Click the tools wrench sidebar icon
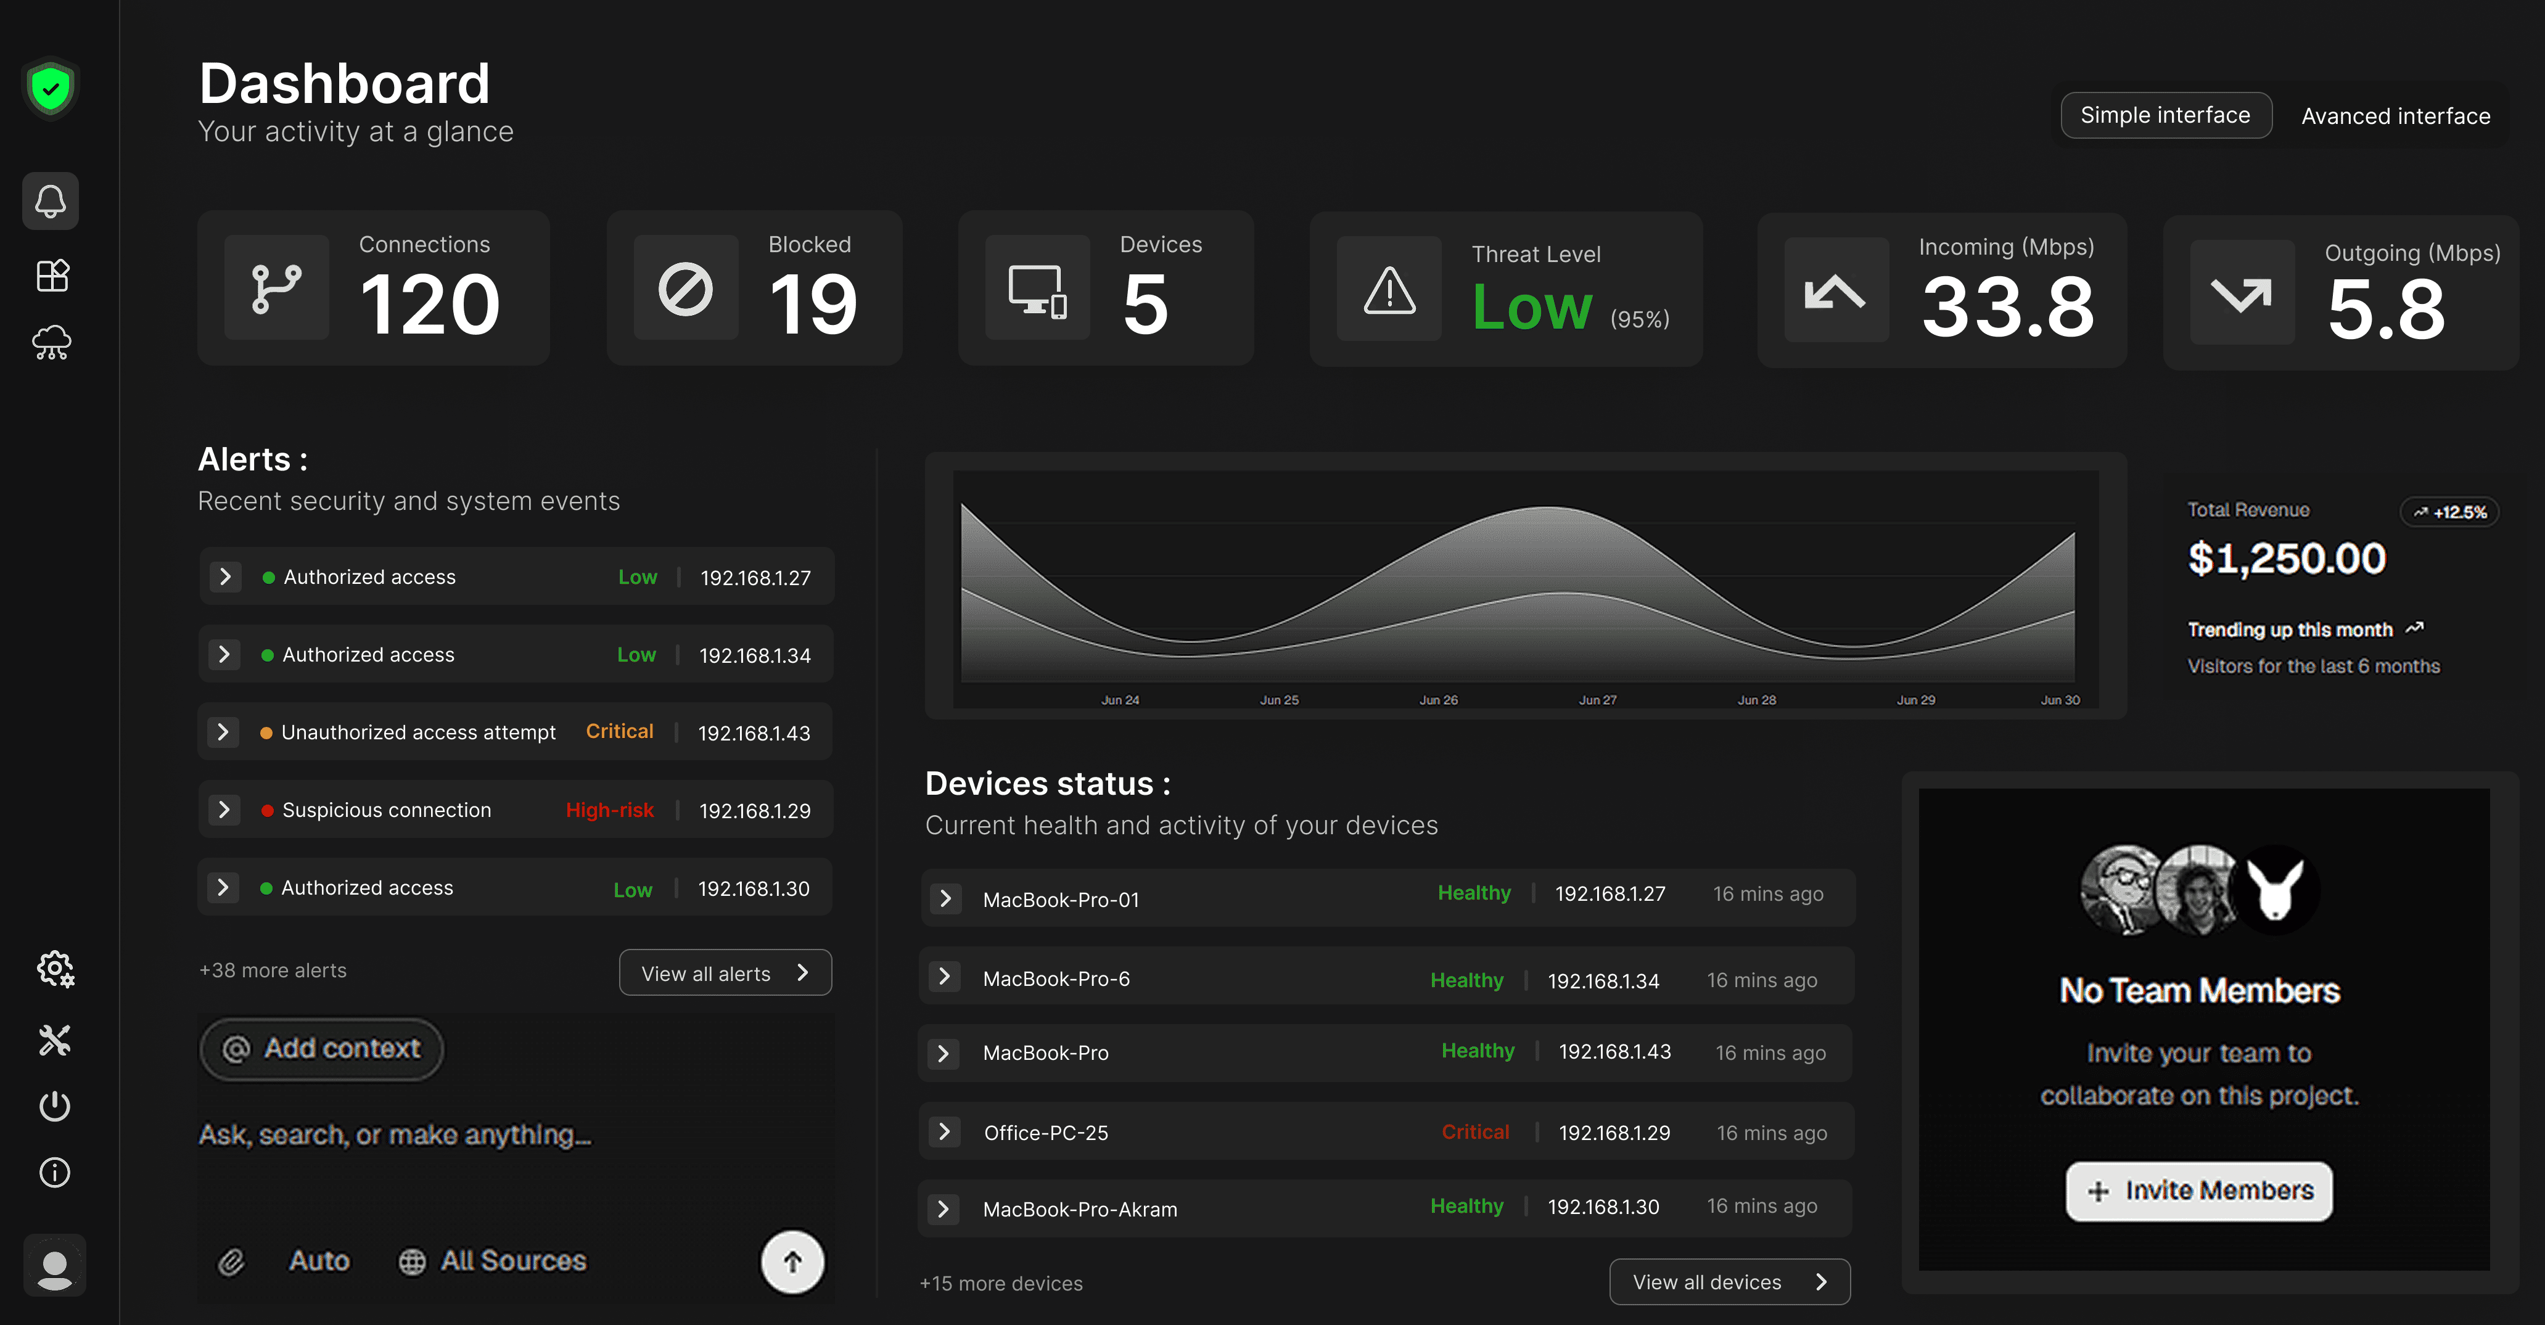 point(54,1040)
